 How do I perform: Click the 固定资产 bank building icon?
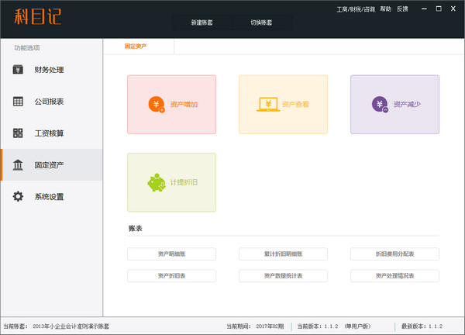click(x=18, y=165)
